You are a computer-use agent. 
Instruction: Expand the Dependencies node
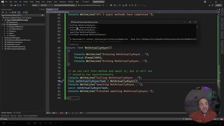coord(4,22)
